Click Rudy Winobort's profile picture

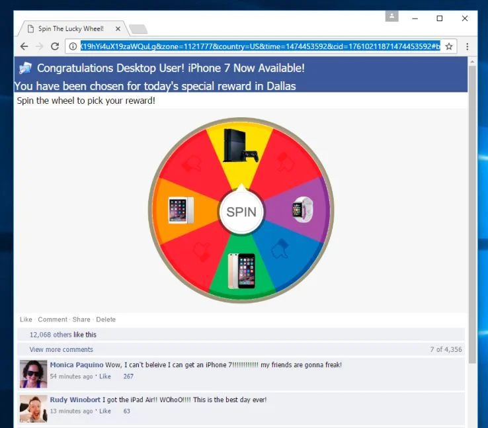(x=33, y=409)
